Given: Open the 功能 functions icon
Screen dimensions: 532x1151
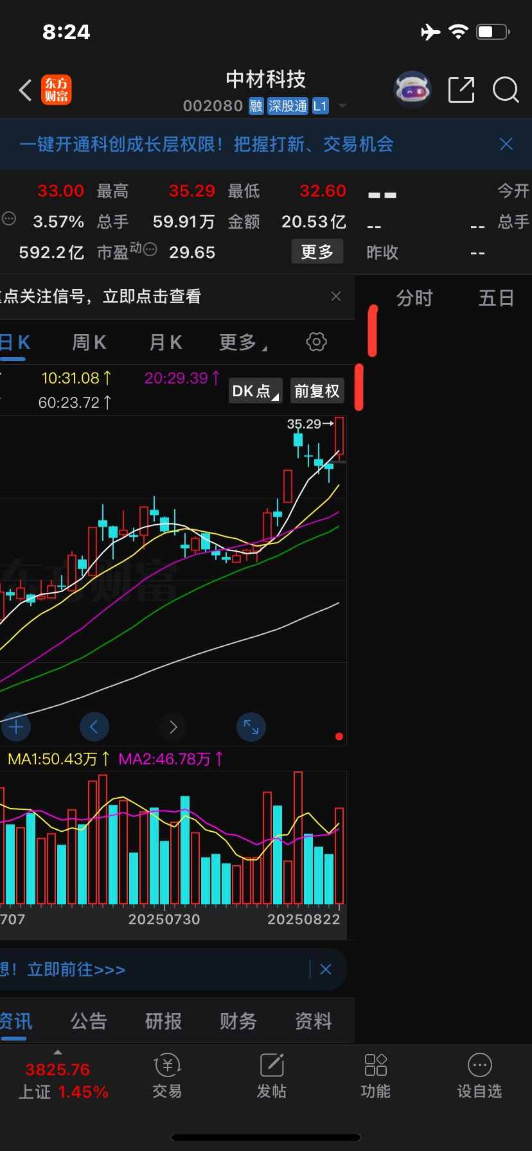Looking at the screenshot, I should [x=375, y=1076].
